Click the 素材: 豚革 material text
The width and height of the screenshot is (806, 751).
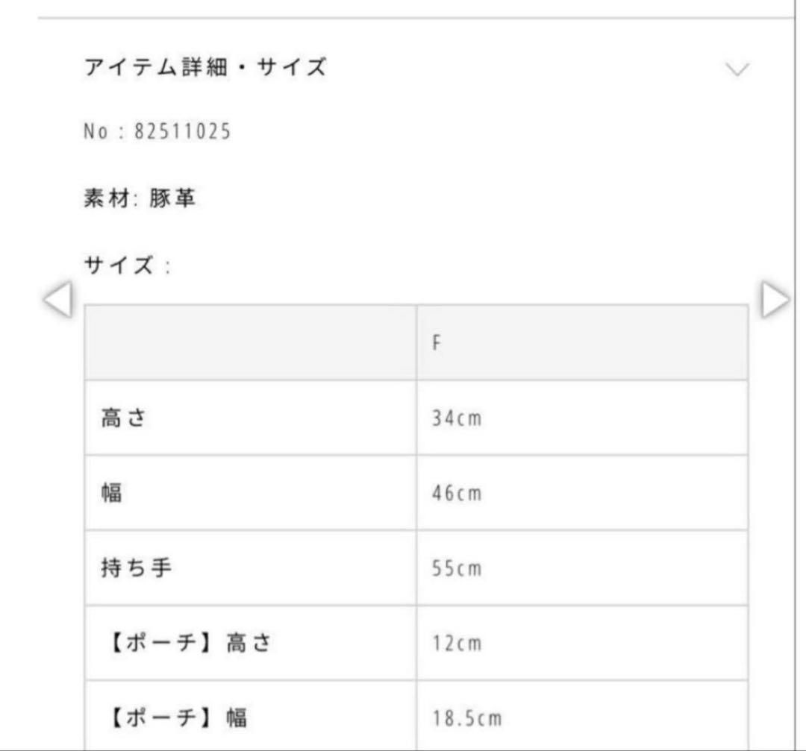(140, 198)
